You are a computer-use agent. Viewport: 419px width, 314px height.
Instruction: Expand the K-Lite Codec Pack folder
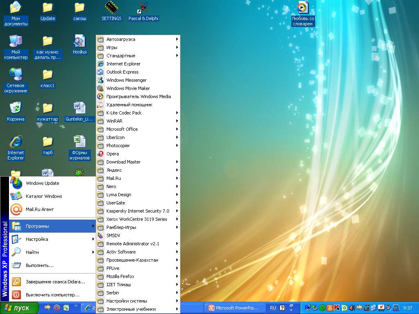pos(124,113)
